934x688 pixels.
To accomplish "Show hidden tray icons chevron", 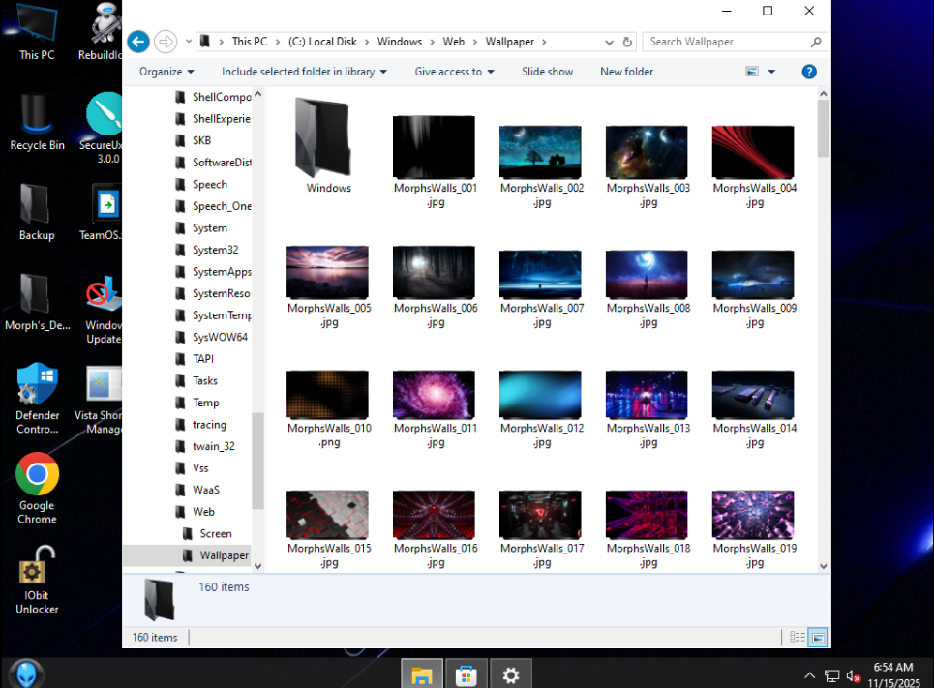I will point(809,675).
